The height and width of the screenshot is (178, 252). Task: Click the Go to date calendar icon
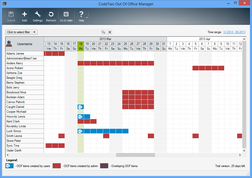[x=66, y=14]
